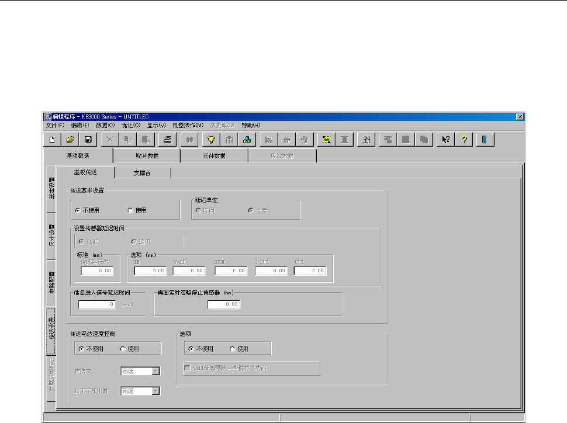The height and width of the screenshot is (423, 567).
Task: Click the context help arrow-question icon
Action: click(x=445, y=140)
